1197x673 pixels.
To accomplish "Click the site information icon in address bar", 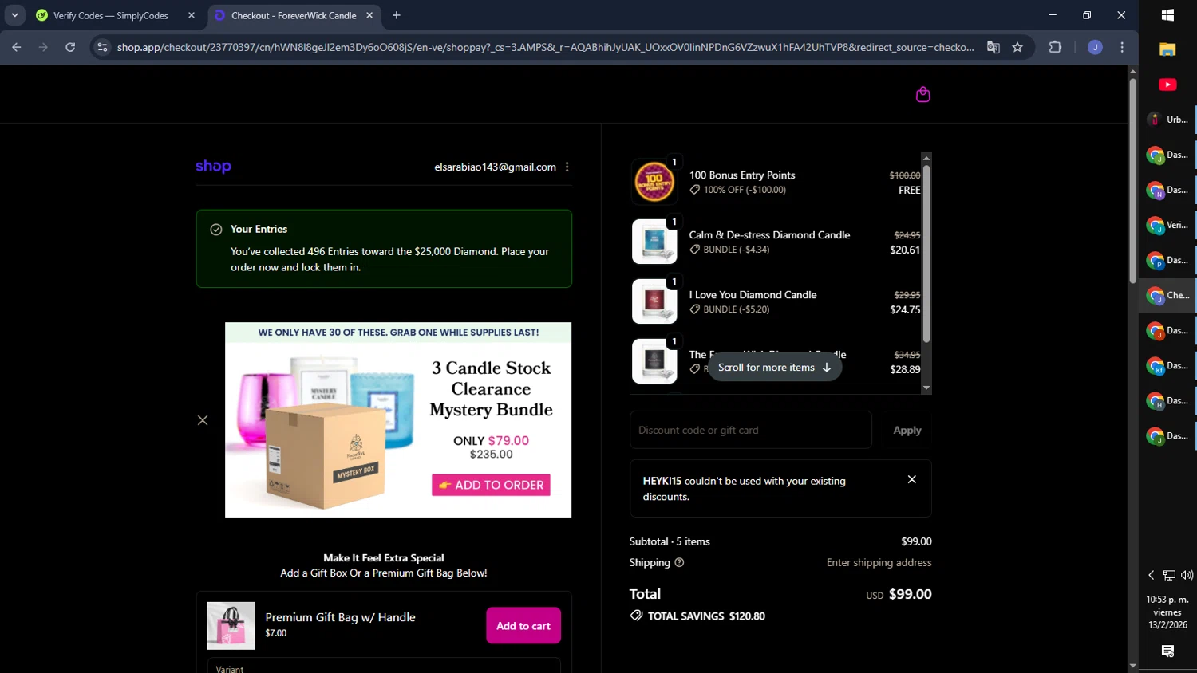I will 102,47.
